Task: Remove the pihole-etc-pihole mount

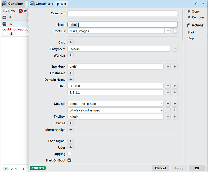Action: click(x=168, y=104)
